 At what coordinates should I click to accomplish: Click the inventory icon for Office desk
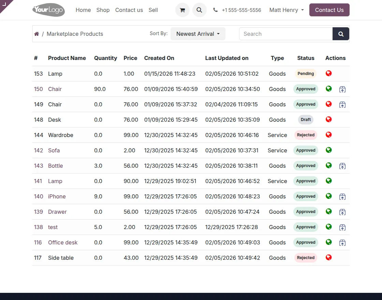[x=342, y=243]
